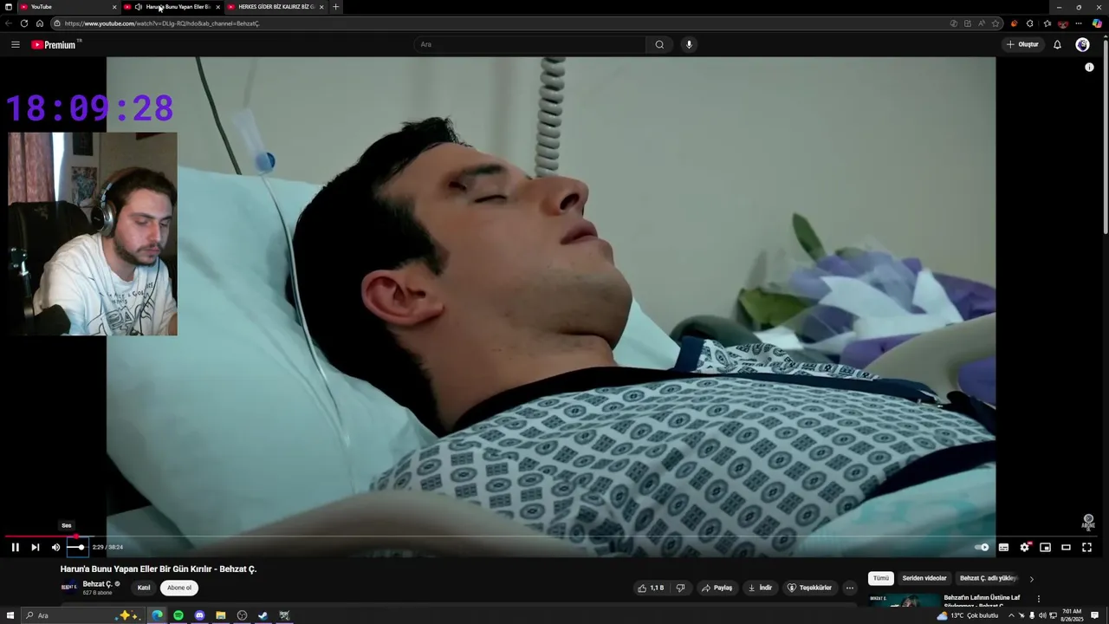Mute tab via tab speaker icon

point(139,7)
